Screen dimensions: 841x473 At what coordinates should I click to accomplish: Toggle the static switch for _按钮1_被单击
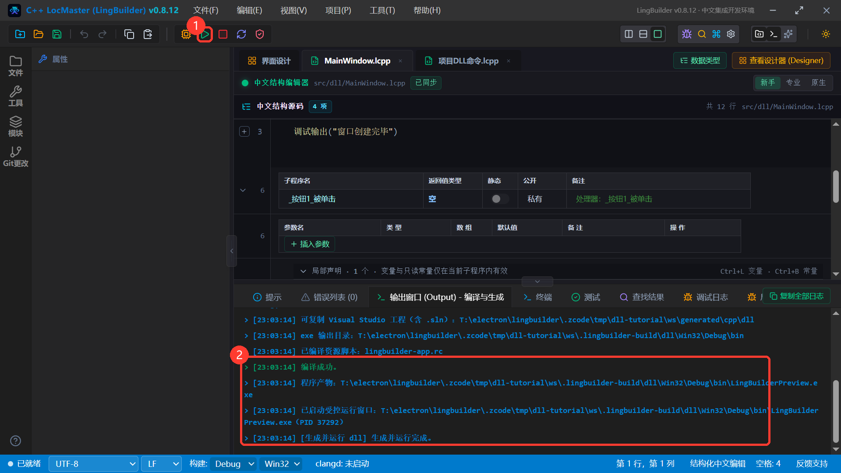(500, 199)
